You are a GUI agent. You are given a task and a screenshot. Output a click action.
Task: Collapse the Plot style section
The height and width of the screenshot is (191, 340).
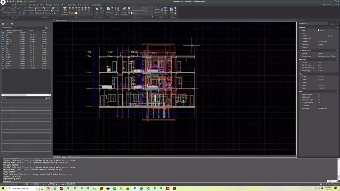[337, 59]
